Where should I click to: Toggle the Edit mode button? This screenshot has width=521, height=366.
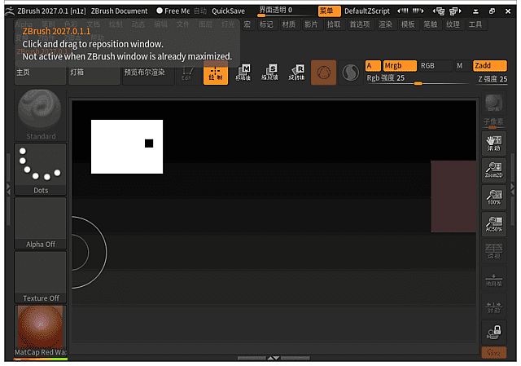click(187, 73)
